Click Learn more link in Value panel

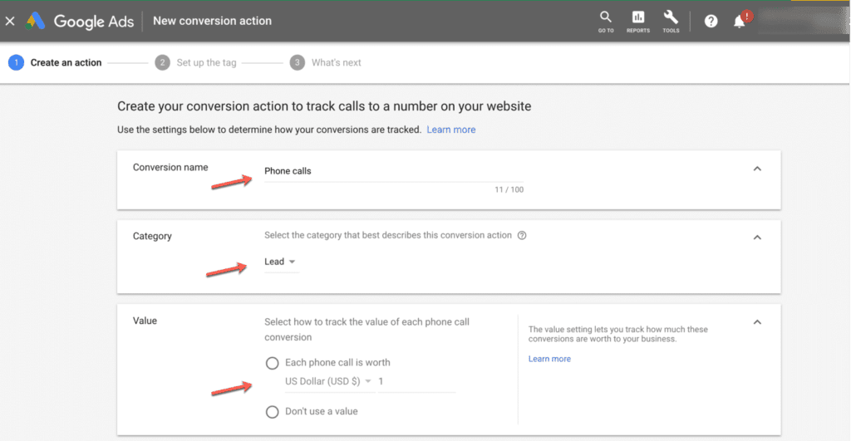(x=549, y=359)
